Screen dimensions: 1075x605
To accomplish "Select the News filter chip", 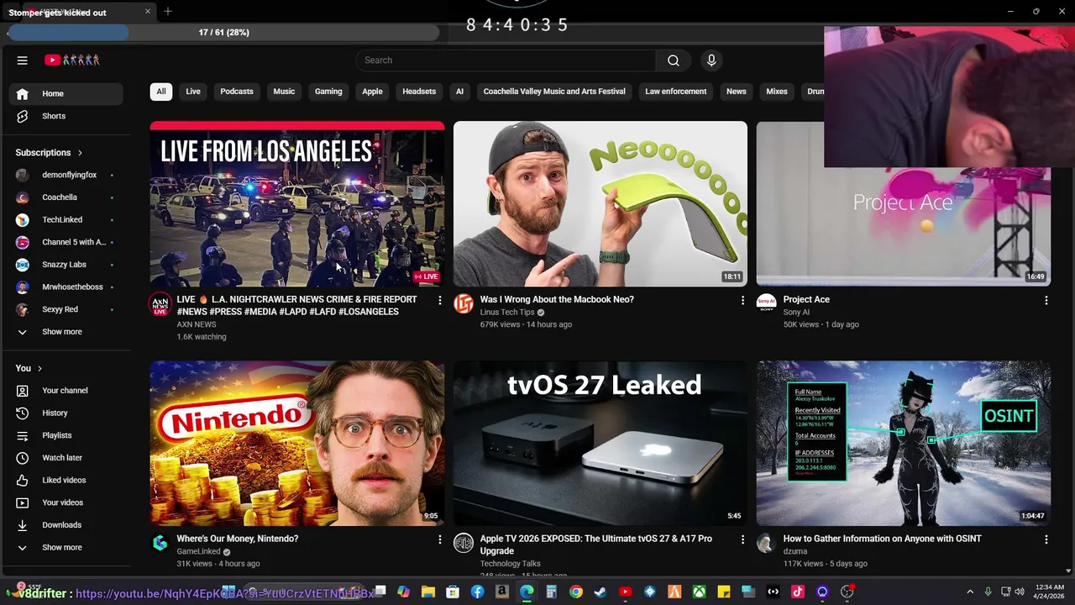I will point(737,92).
